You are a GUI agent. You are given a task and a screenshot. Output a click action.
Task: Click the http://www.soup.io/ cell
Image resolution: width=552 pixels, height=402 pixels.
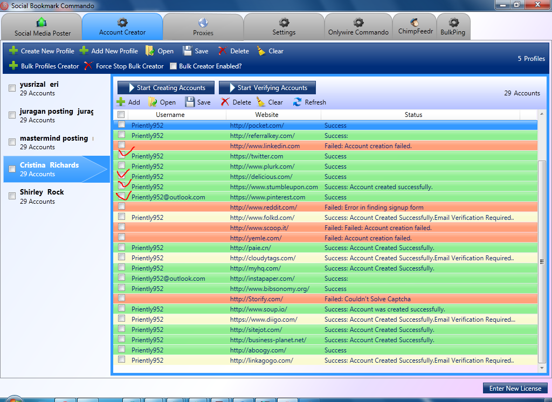(258, 309)
